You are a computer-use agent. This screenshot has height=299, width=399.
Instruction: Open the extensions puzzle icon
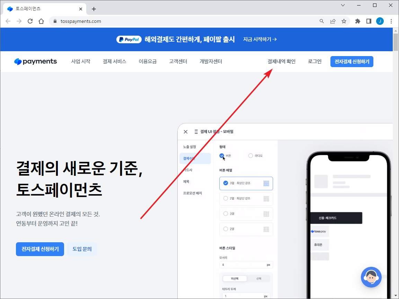358,21
